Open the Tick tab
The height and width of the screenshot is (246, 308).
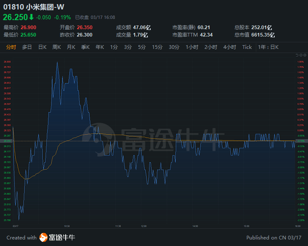coord(247,47)
